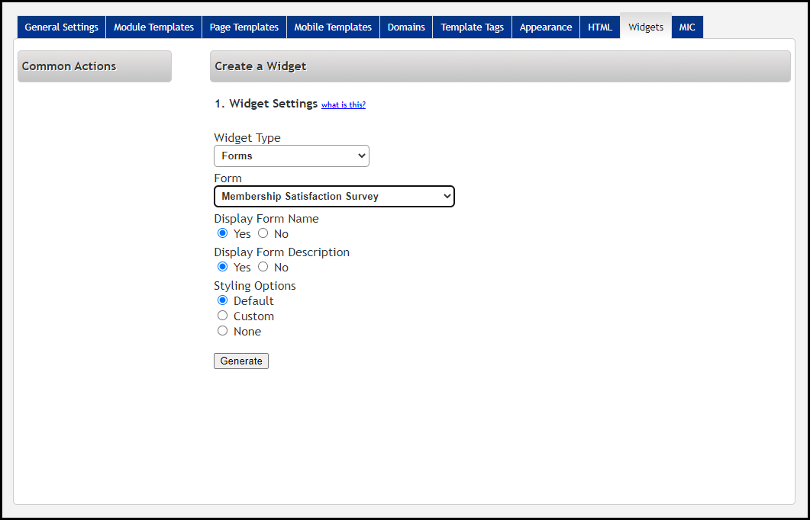Switch to the Appearance tab
This screenshot has height=520, width=810.
pyautogui.click(x=545, y=27)
